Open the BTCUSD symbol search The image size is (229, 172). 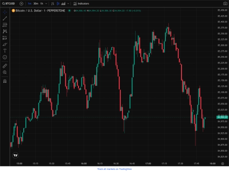click(8, 3)
